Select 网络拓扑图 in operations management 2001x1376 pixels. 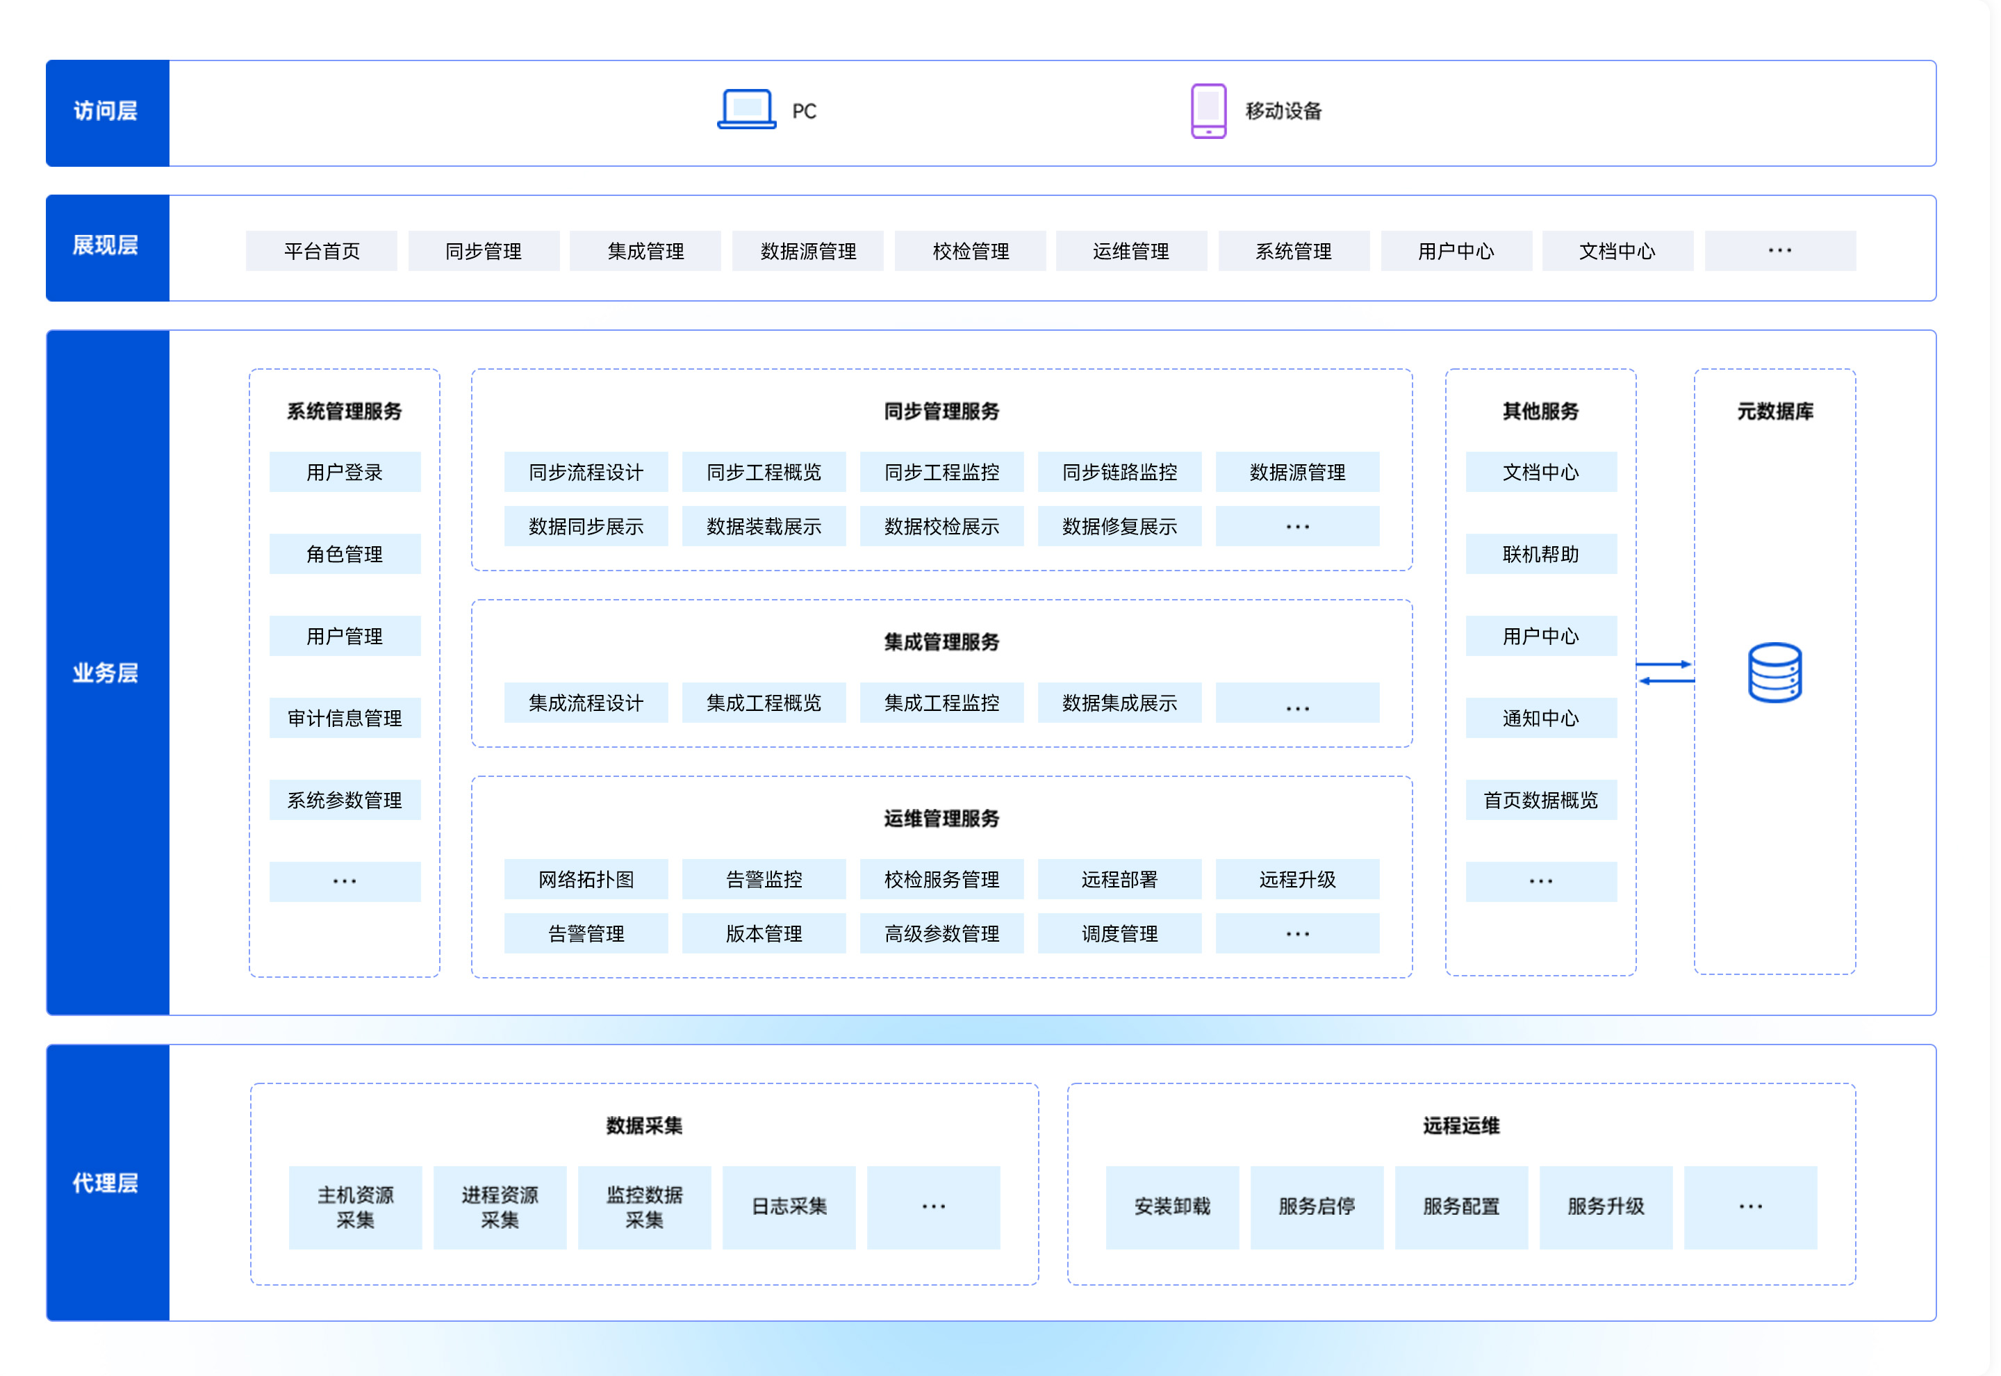click(586, 878)
